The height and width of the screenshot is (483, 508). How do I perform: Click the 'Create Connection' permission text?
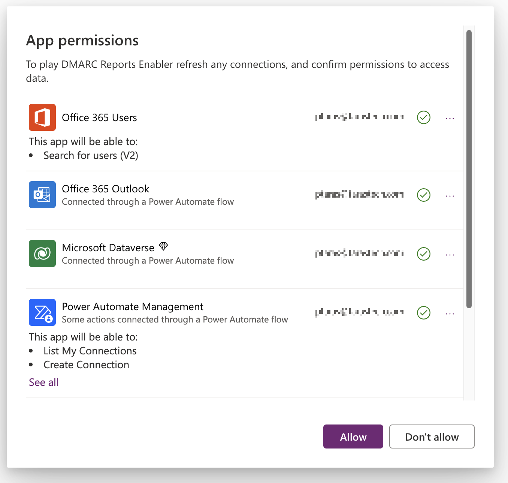86,365
